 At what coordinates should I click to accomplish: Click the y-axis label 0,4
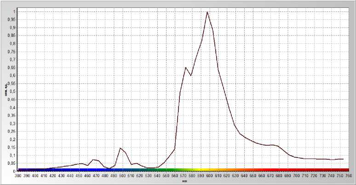pyautogui.click(x=13, y=108)
